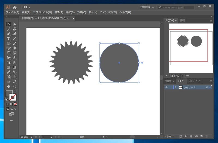The height and width of the screenshot is (143, 218).
Task: Switch to the プロパティ tab
Action: [x=169, y=81]
